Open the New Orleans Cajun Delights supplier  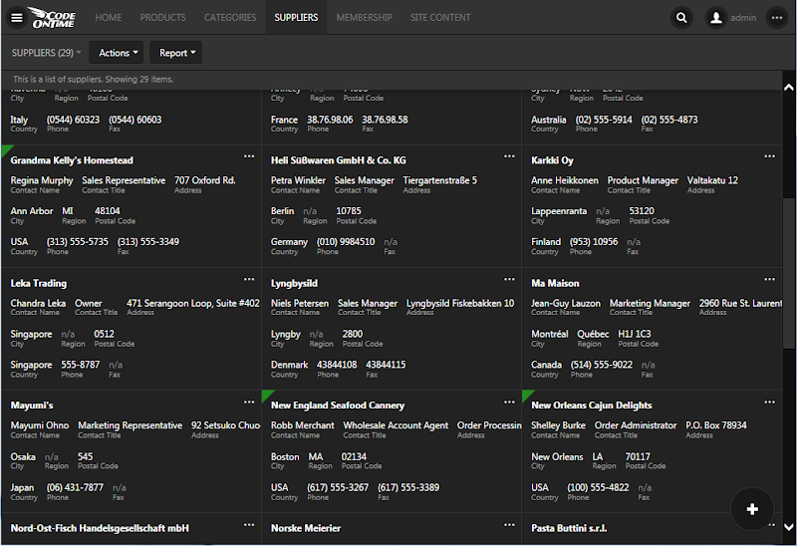(x=592, y=406)
